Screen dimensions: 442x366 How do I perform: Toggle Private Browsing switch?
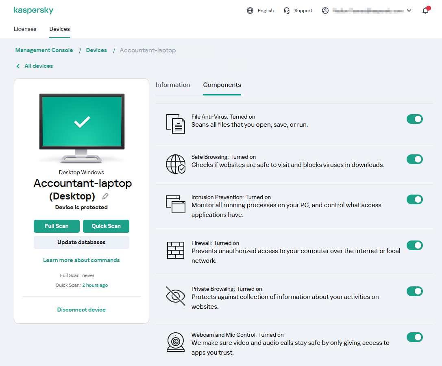pyautogui.click(x=414, y=291)
